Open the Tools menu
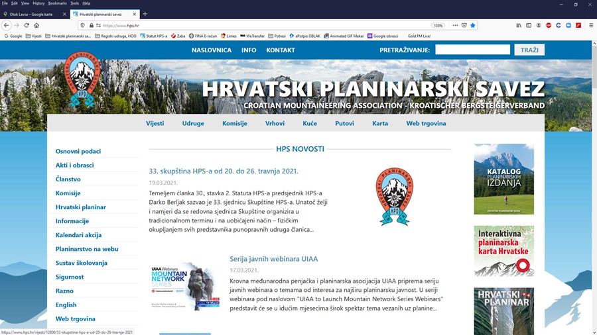This screenshot has height=335, width=597. click(74, 3)
